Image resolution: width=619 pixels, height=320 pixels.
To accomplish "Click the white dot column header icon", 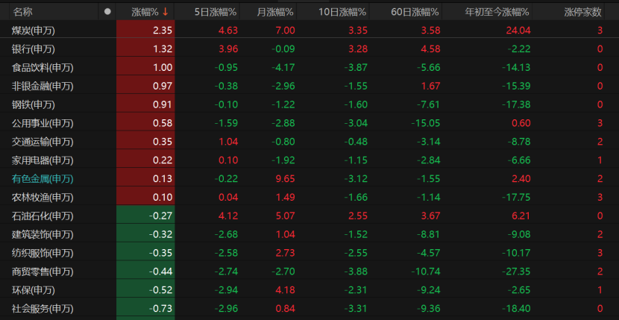I will 107,12.
